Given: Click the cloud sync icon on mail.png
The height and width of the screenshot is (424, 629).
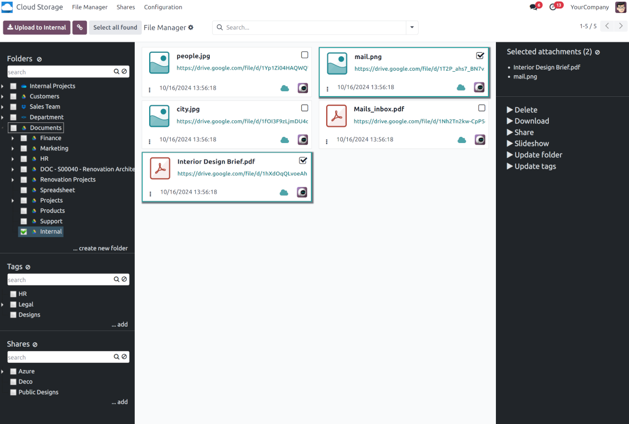Looking at the screenshot, I should point(461,87).
